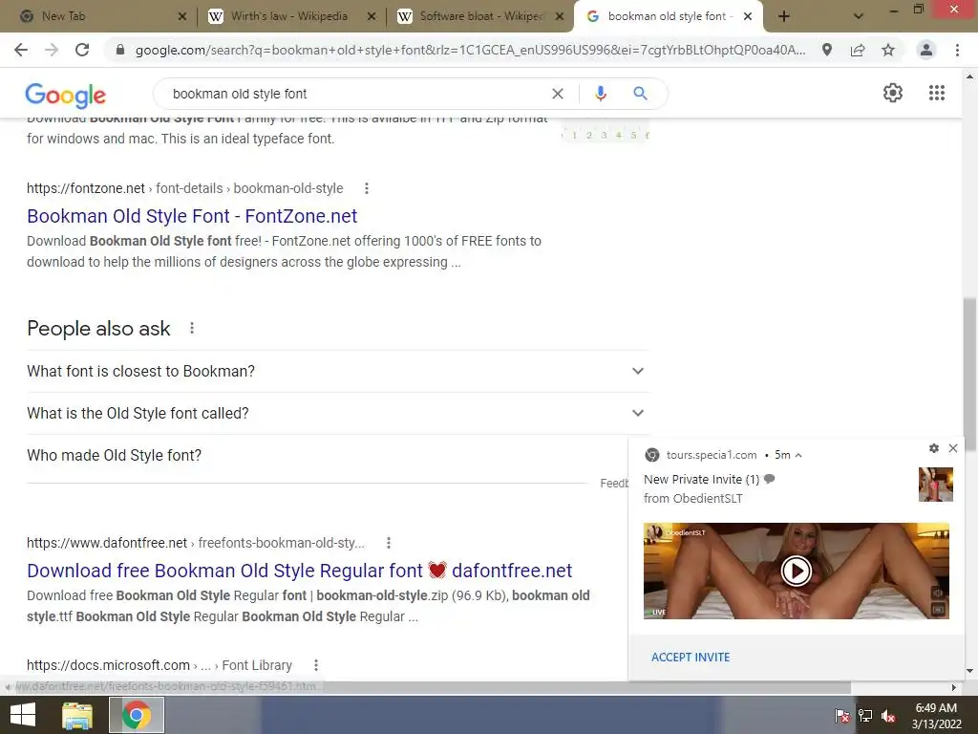The width and height of the screenshot is (978, 734).
Task: Go back to the previous page
Action: tap(21, 50)
